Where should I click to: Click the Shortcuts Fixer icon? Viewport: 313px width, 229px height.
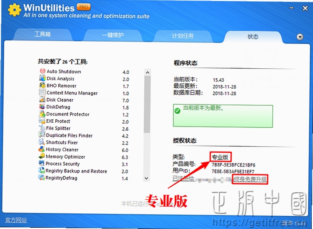[41, 142]
